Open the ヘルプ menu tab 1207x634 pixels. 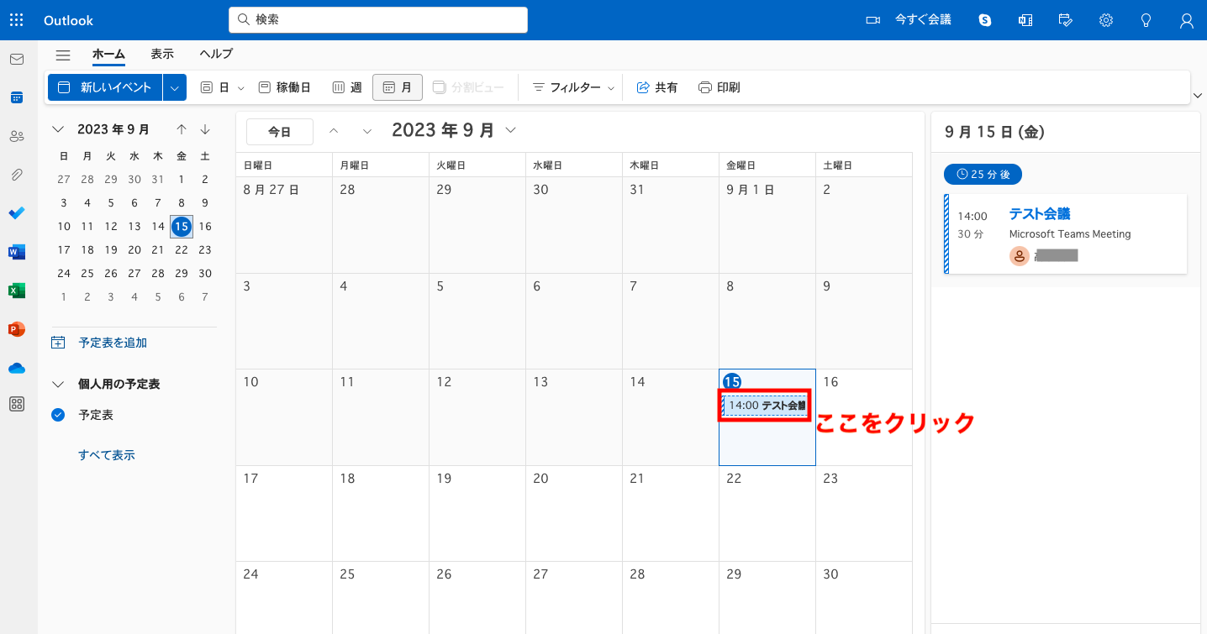pyautogui.click(x=215, y=54)
